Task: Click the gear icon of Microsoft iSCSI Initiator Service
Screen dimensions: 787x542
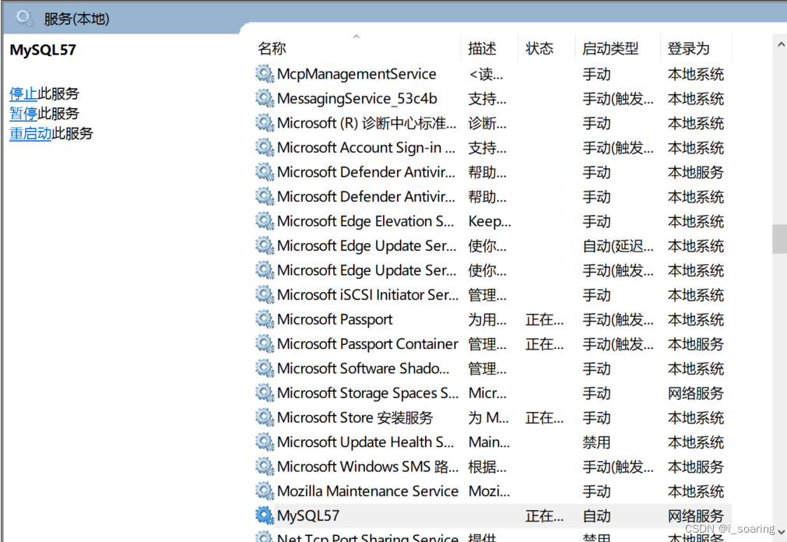Action: click(x=265, y=295)
